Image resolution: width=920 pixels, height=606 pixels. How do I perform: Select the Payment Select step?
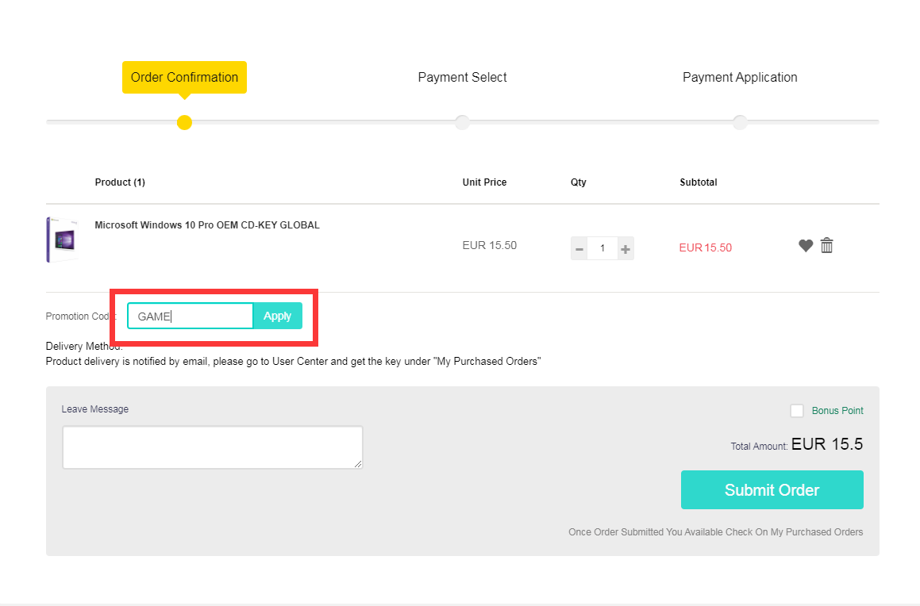click(462, 78)
